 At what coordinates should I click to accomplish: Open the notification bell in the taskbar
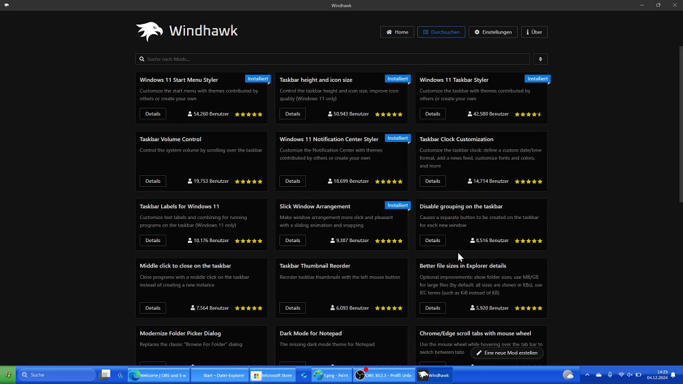(673, 375)
